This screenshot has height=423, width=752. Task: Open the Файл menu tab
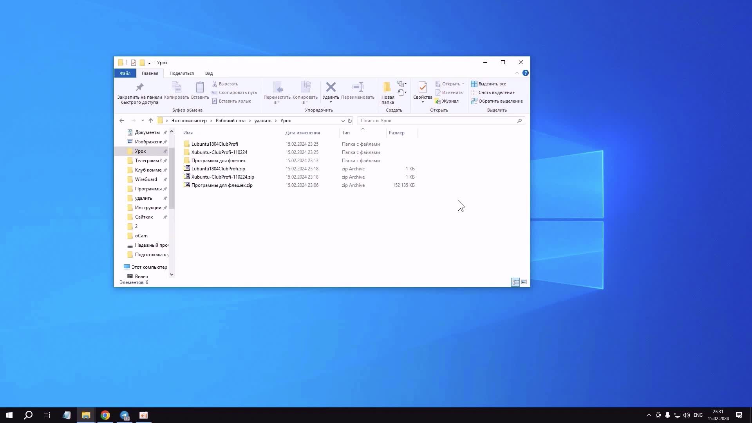[x=125, y=73]
